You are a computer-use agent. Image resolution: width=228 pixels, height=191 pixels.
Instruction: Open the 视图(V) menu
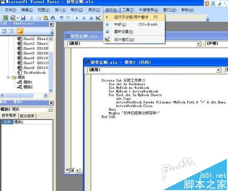[44, 10]
